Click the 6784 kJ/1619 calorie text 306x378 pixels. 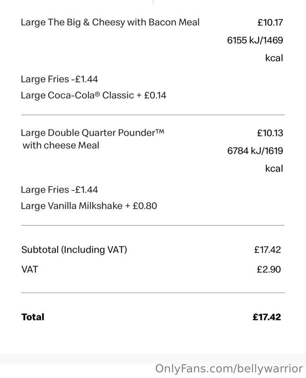coord(255,151)
